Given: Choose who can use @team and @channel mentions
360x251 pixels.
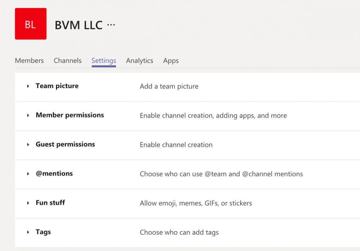Looking at the screenshot, I should (221, 174).
